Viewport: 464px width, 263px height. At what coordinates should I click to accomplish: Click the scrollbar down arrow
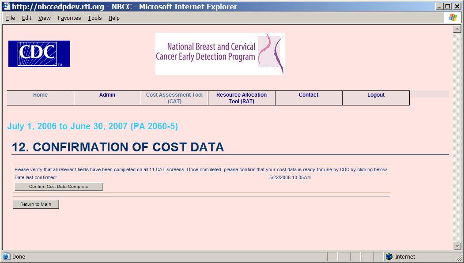pyautogui.click(x=457, y=246)
